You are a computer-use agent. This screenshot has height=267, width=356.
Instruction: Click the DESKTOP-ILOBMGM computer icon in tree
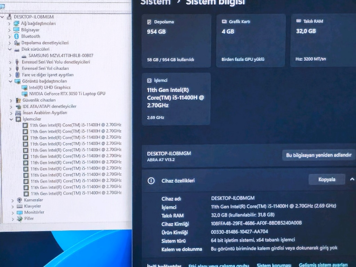[x=9, y=17]
